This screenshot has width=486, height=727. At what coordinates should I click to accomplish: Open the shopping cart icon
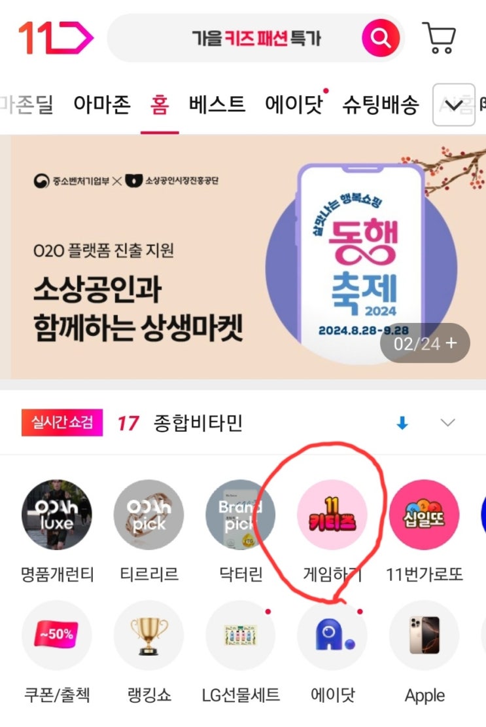(x=440, y=37)
